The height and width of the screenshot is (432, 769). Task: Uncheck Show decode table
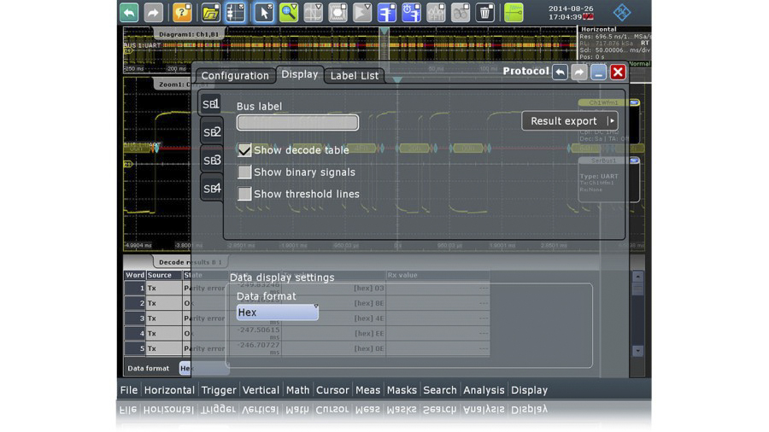[245, 150]
